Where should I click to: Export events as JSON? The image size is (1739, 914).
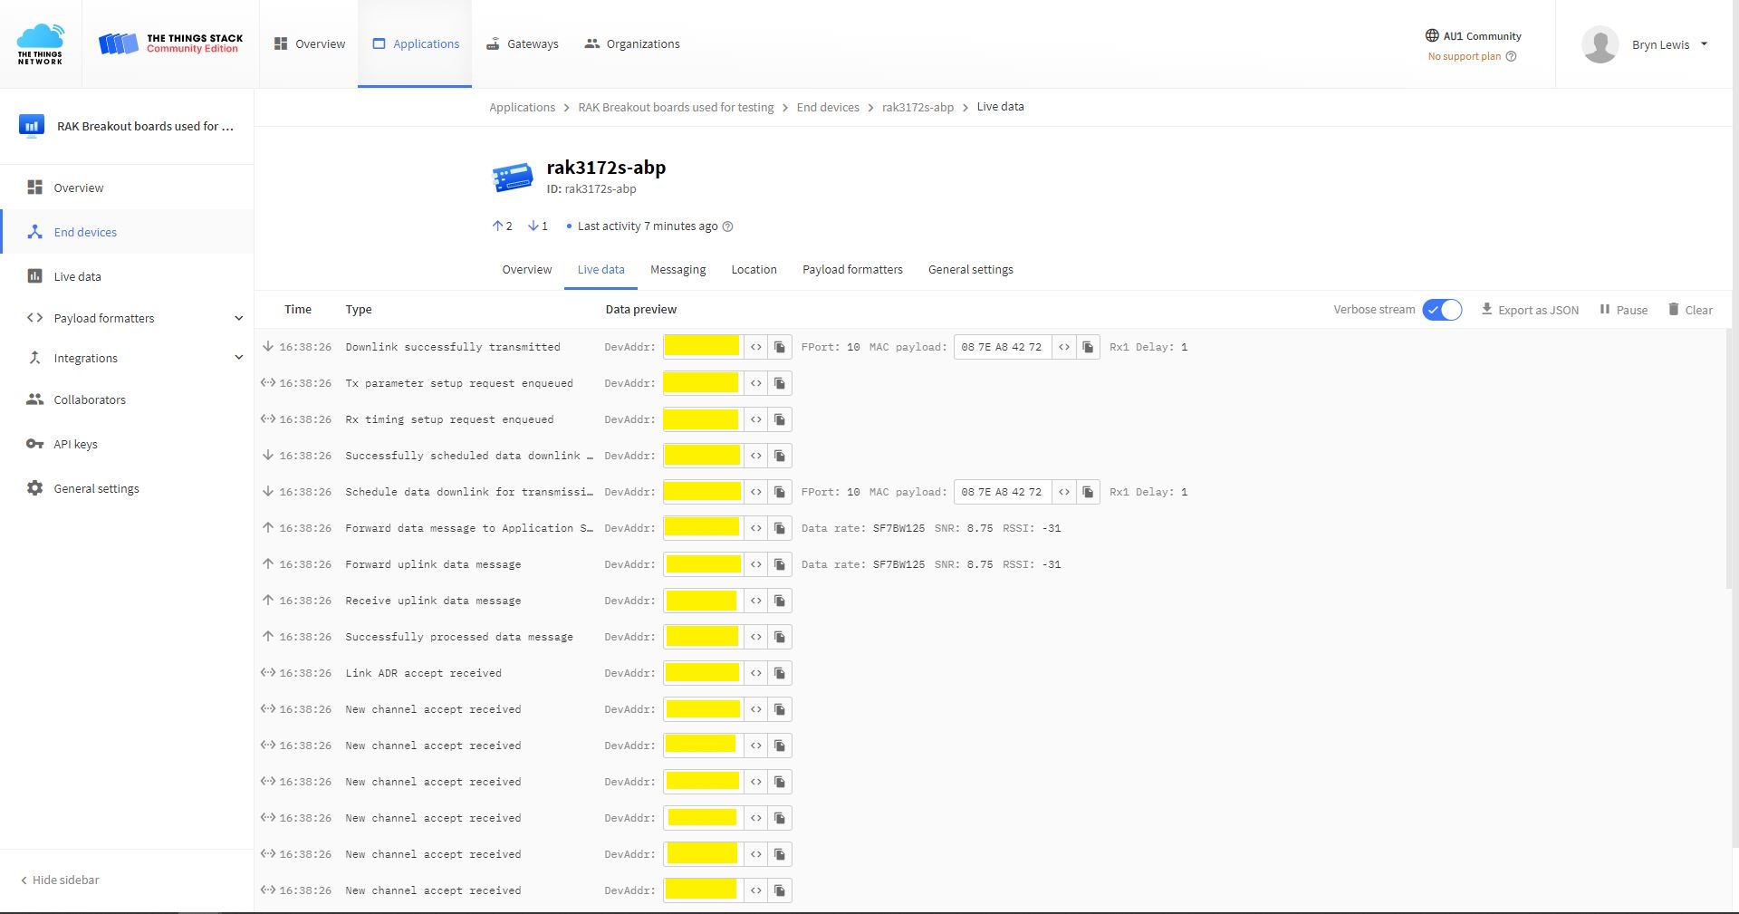[1530, 310]
